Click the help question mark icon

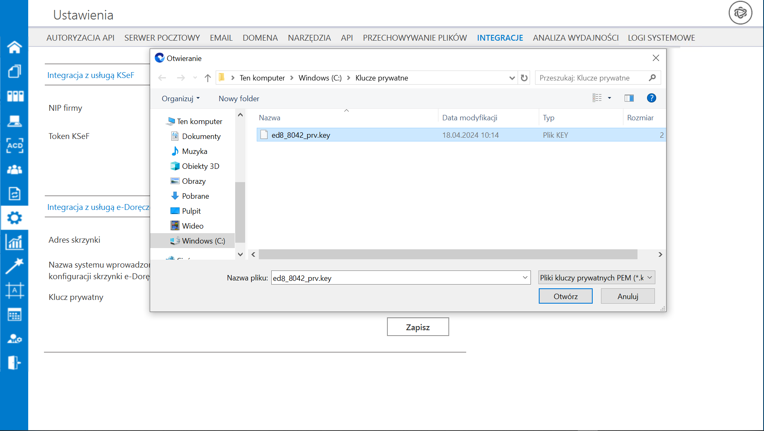point(651,98)
